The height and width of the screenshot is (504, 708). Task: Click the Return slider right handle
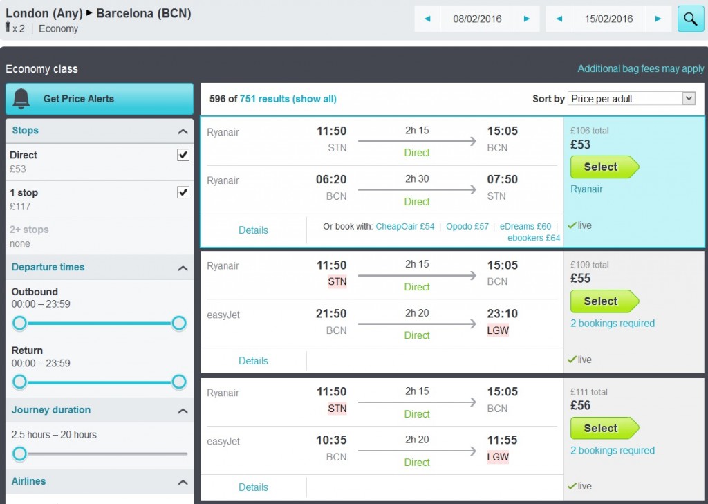(179, 382)
